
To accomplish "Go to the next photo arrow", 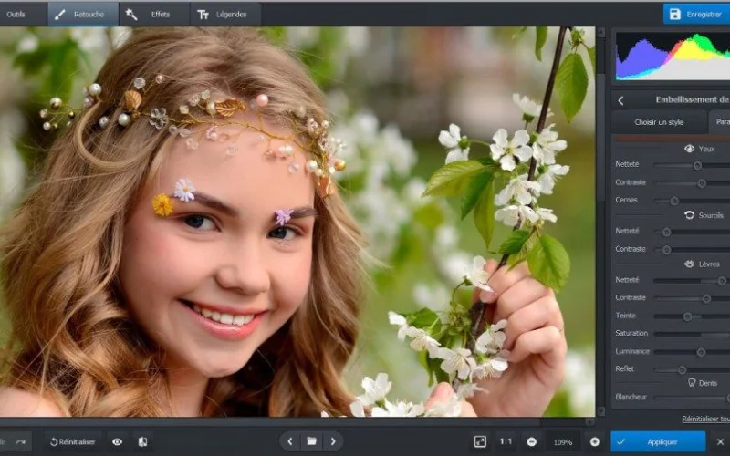I will (x=333, y=441).
